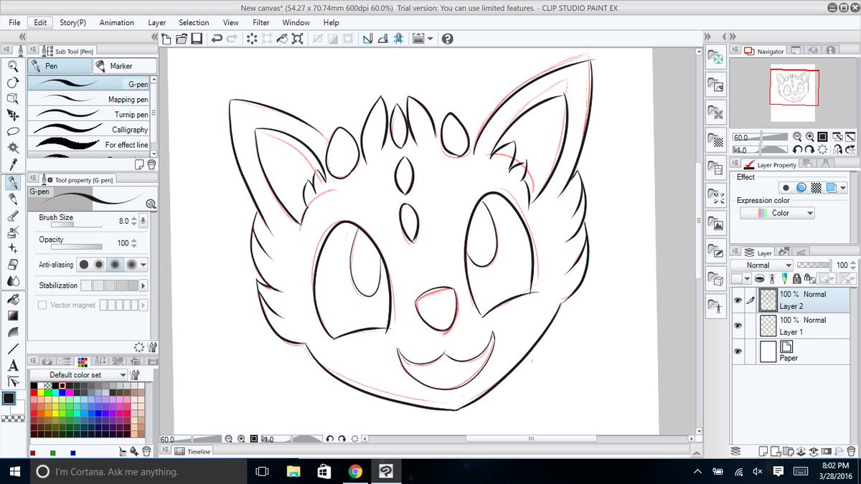861x484 pixels.
Task: Expand the Anti-aliasing options arrow
Action: 144,265
